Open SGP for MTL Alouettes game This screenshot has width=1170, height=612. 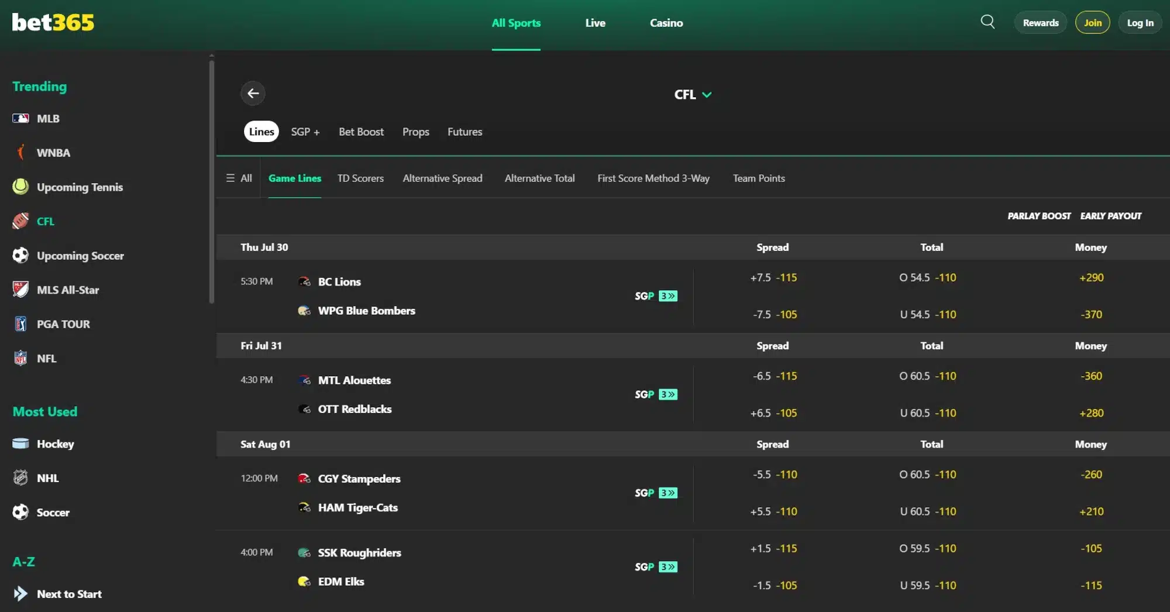pyautogui.click(x=656, y=394)
